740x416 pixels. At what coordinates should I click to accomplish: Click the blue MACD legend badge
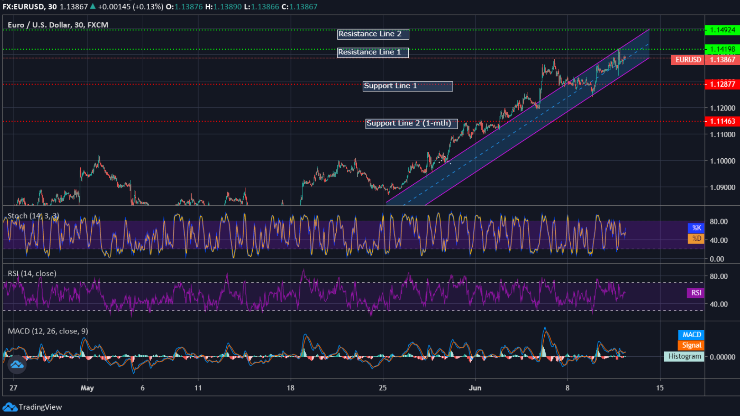tap(691, 334)
